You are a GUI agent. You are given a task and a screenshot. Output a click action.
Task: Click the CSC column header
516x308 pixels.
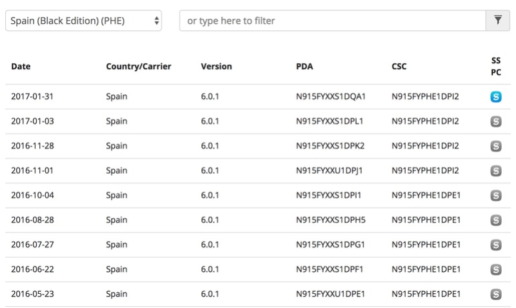click(399, 67)
